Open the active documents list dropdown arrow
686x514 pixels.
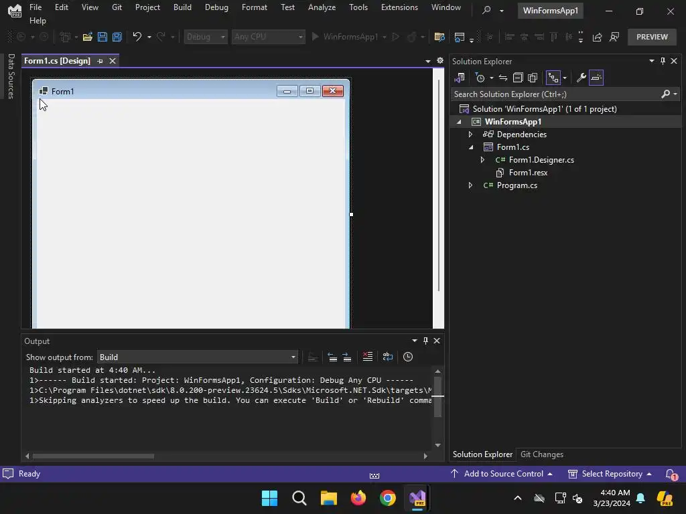[x=428, y=61]
